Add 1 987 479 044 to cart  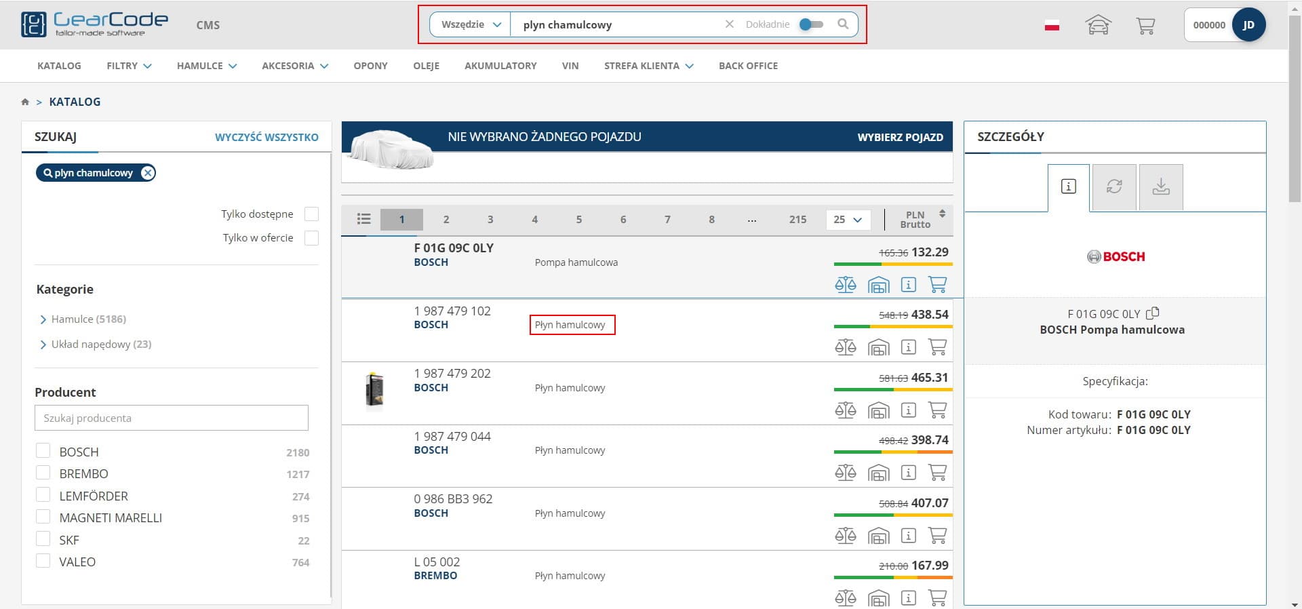(937, 473)
